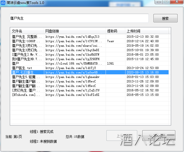Close the window with the X button

pos(175,2)
